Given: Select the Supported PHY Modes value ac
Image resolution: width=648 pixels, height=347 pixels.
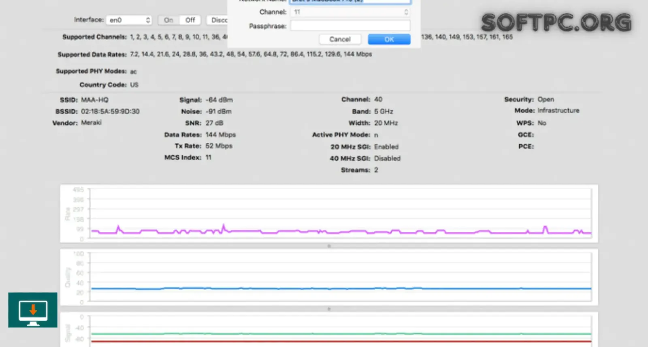Looking at the screenshot, I should [x=133, y=72].
